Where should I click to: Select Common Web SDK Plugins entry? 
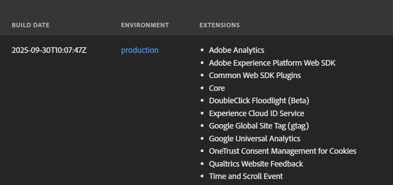(x=255, y=75)
